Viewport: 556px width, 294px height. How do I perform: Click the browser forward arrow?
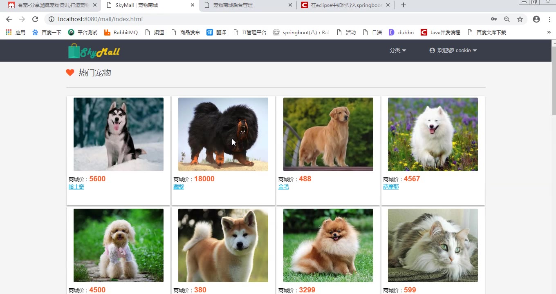[22, 19]
